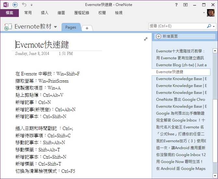Click line 貼上剪貼簿：Ctrl+Alt+V
The image size is (218, 179).
pyautogui.click(x=39, y=95)
